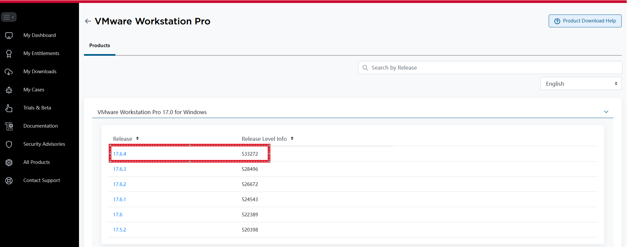The image size is (627, 247).
Task: Click the Trials & Beta hand icon
Action: [x=9, y=108]
